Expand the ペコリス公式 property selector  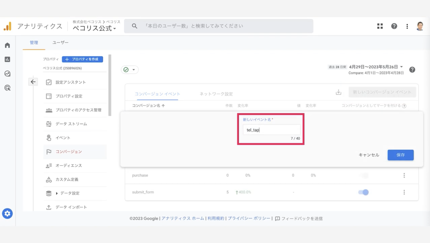(x=95, y=28)
